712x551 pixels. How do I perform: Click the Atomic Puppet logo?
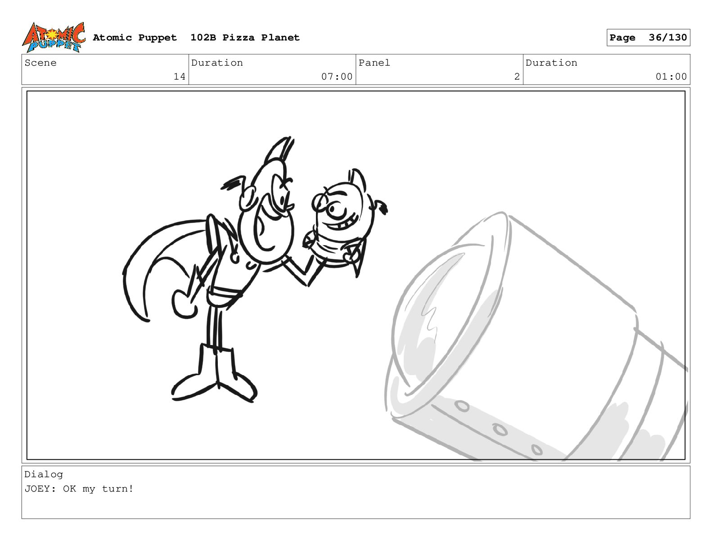(54, 37)
